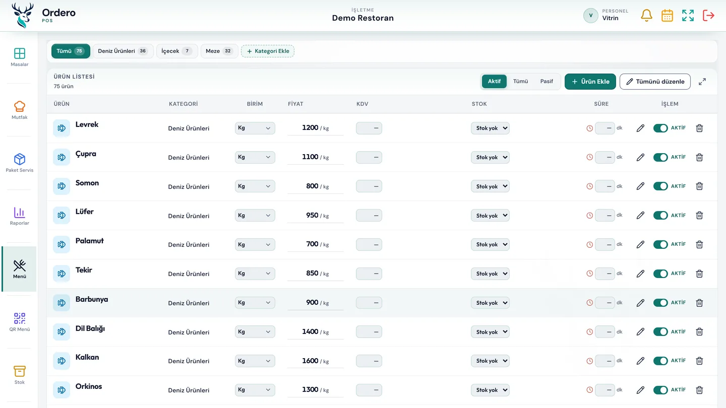The height and width of the screenshot is (408, 726).
Task: Disable the Levrek active toggle
Action: 660,128
